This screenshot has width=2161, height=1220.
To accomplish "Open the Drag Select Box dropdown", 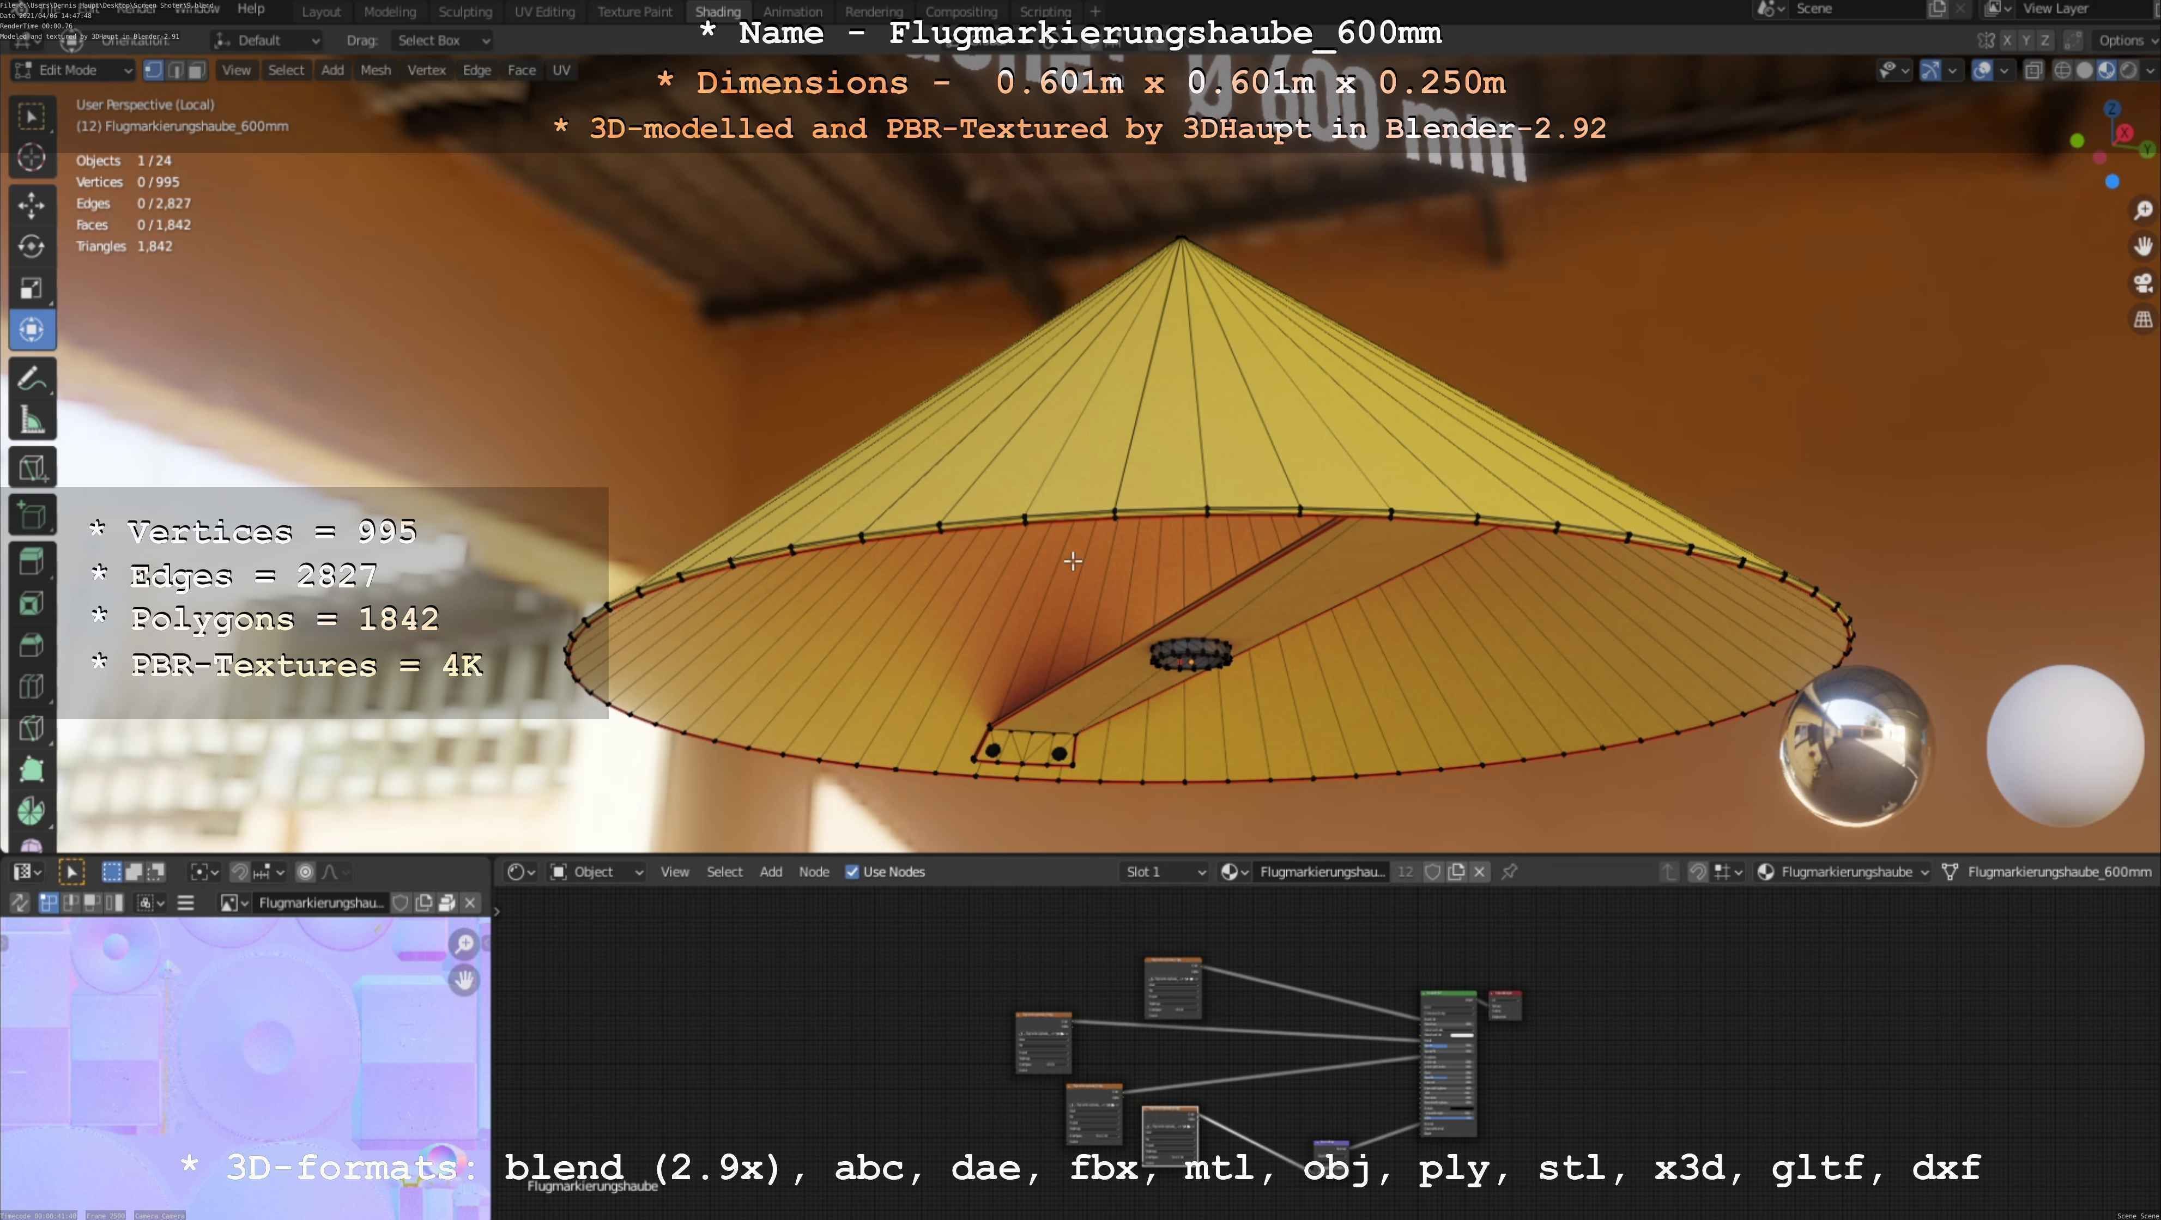I will pyautogui.click(x=441, y=40).
